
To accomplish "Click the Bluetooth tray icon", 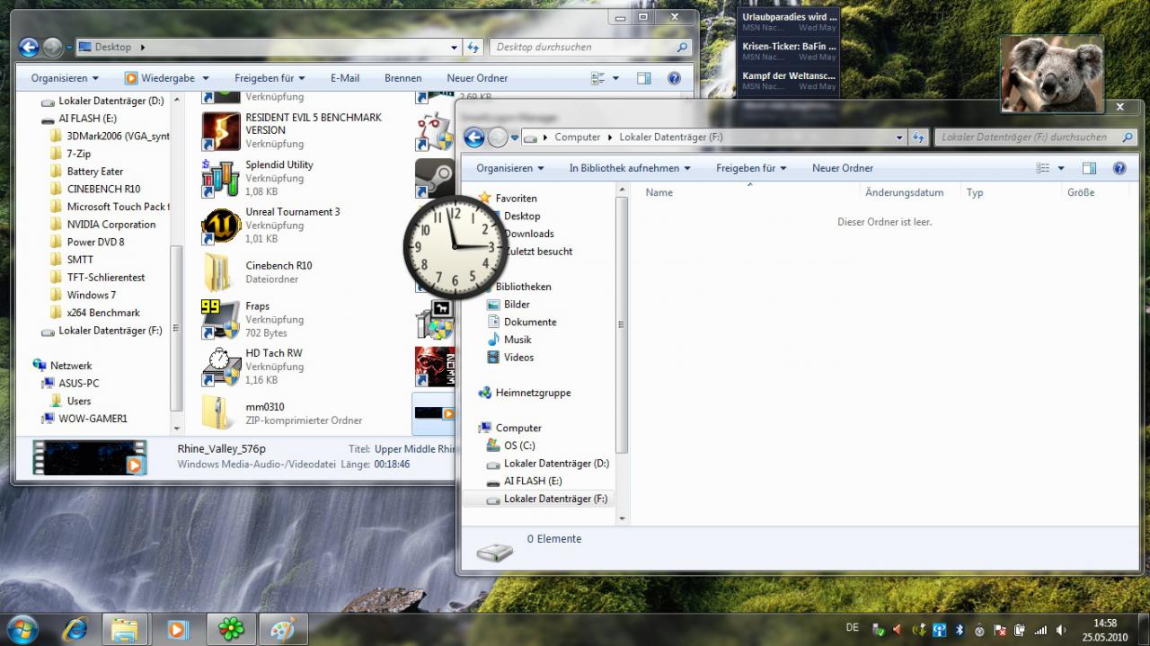I will (x=959, y=630).
